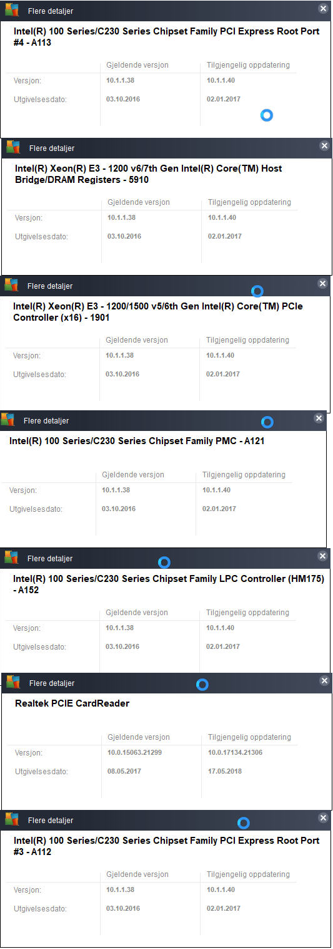Image resolution: width=333 pixels, height=949 pixels.
Task: Close the Realtek PCIE CardReader details dialog
Action: [324, 681]
